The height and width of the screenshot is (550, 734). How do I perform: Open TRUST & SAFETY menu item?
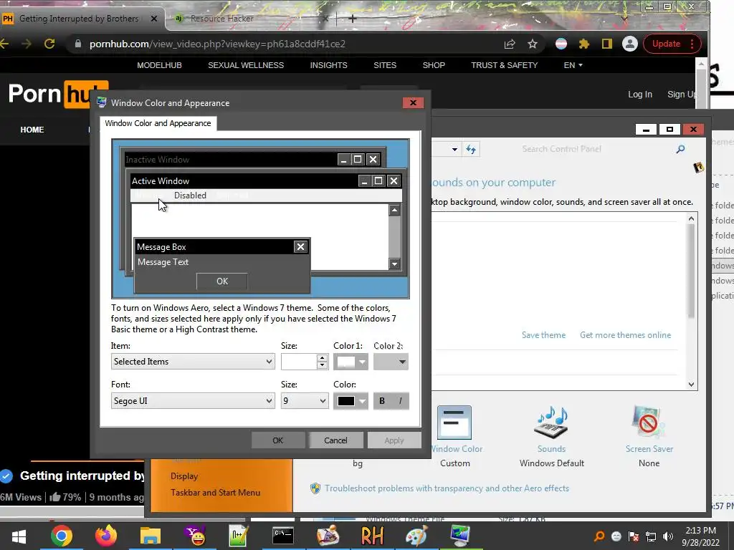pos(504,65)
